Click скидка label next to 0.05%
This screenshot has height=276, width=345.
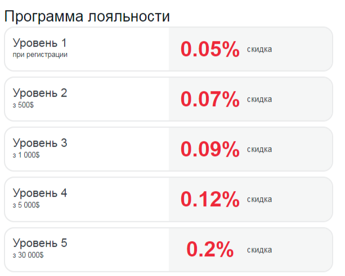(x=259, y=49)
